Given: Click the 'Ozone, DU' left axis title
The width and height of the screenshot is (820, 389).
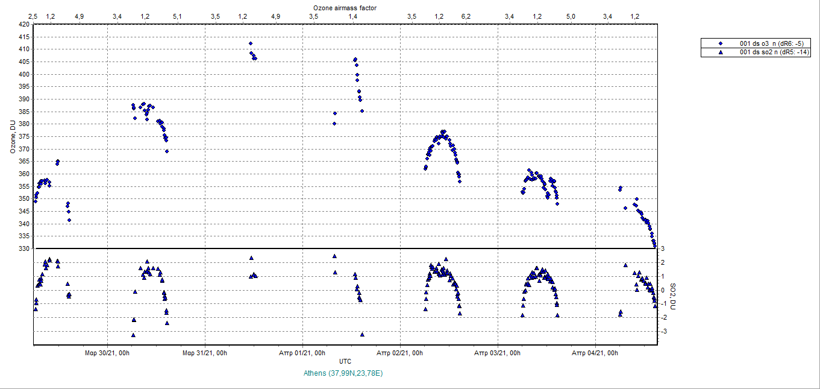Looking at the screenshot, I should click(13, 136).
